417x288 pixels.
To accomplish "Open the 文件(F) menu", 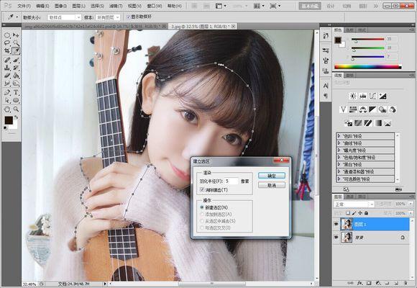I will [x=24, y=6].
